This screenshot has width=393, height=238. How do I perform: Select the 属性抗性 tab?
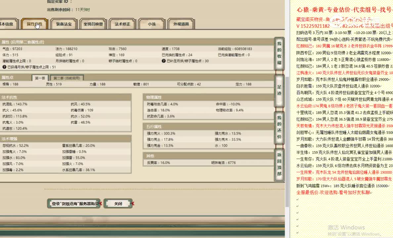(34, 24)
